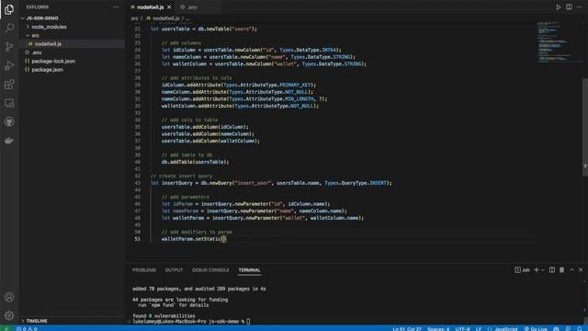The width and height of the screenshot is (588, 331).
Task: Open the Remote Explorer view
Action: (9, 103)
